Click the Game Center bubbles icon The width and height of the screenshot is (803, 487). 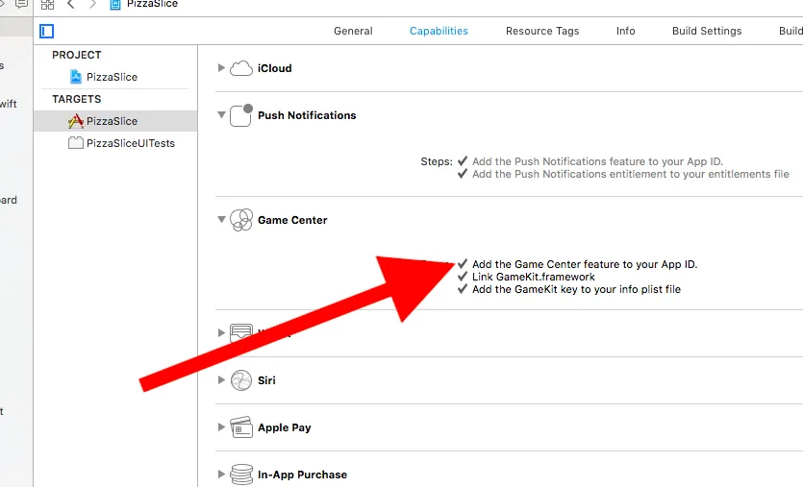click(x=240, y=220)
